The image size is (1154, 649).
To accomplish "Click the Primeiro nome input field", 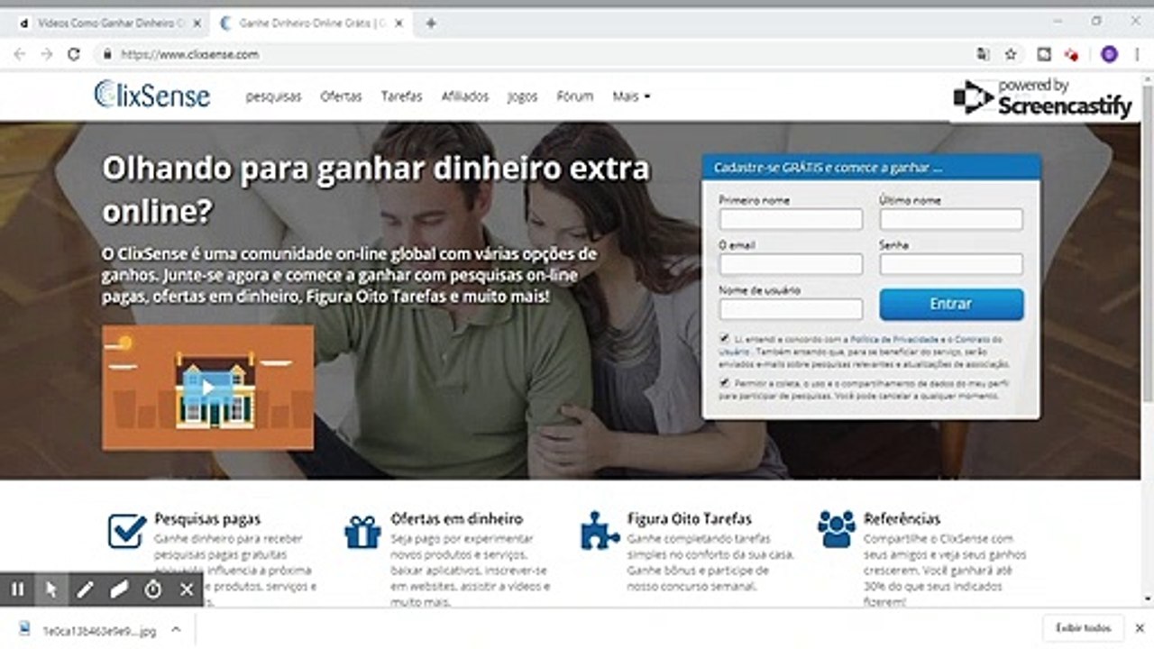I will (x=791, y=219).
